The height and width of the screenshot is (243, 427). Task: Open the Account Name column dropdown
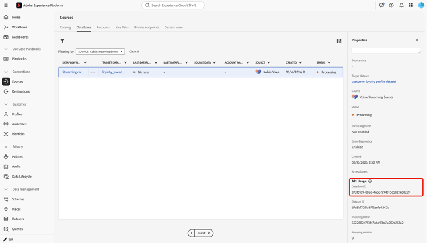click(x=248, y=62)
